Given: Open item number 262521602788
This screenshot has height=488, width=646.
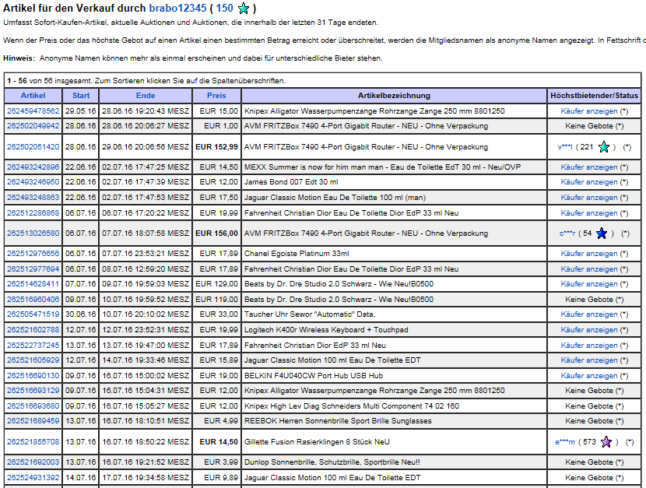Looking at the screenshot, I should (33, 330).
